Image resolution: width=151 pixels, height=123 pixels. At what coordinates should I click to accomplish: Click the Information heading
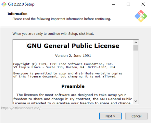pyautogui.click(x=18, y=14)
